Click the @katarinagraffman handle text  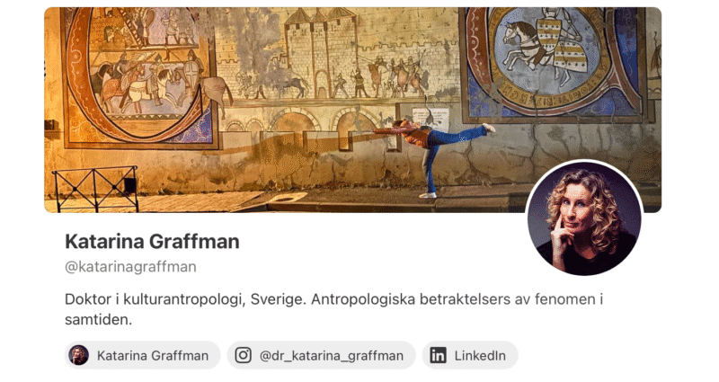click(130, 266)
